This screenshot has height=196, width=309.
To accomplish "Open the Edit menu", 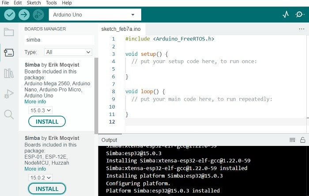I will [x=18, y=3].
